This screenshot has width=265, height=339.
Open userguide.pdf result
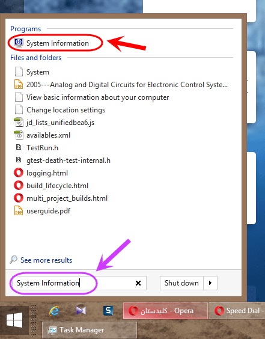coord(48,211)
